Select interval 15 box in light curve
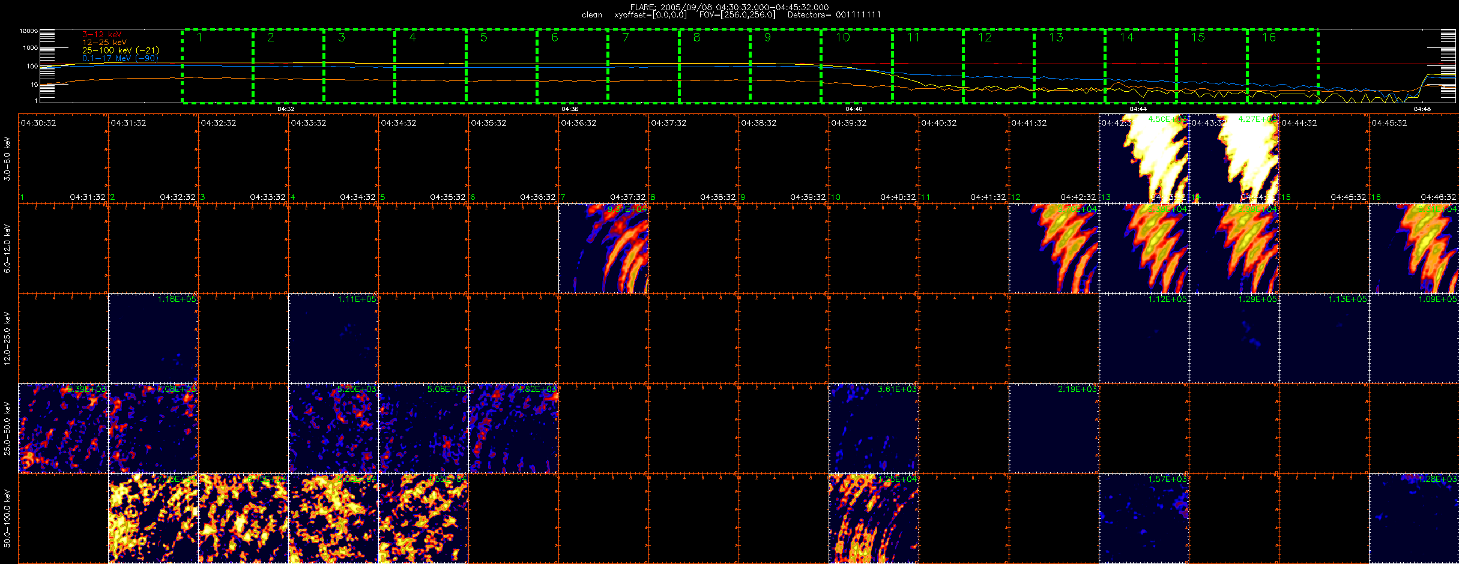This screenshot has height=564, width=1459. 1212,66
